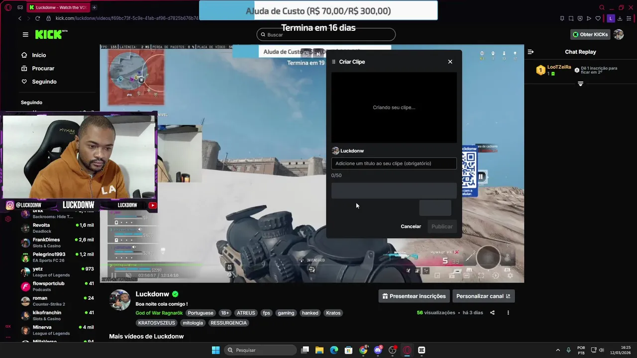Select the Portuguese tag
The height and width of the screenshot is (358, 637).
[201, 313]
